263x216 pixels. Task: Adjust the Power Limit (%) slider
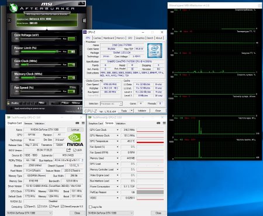(x=40, y=51)
